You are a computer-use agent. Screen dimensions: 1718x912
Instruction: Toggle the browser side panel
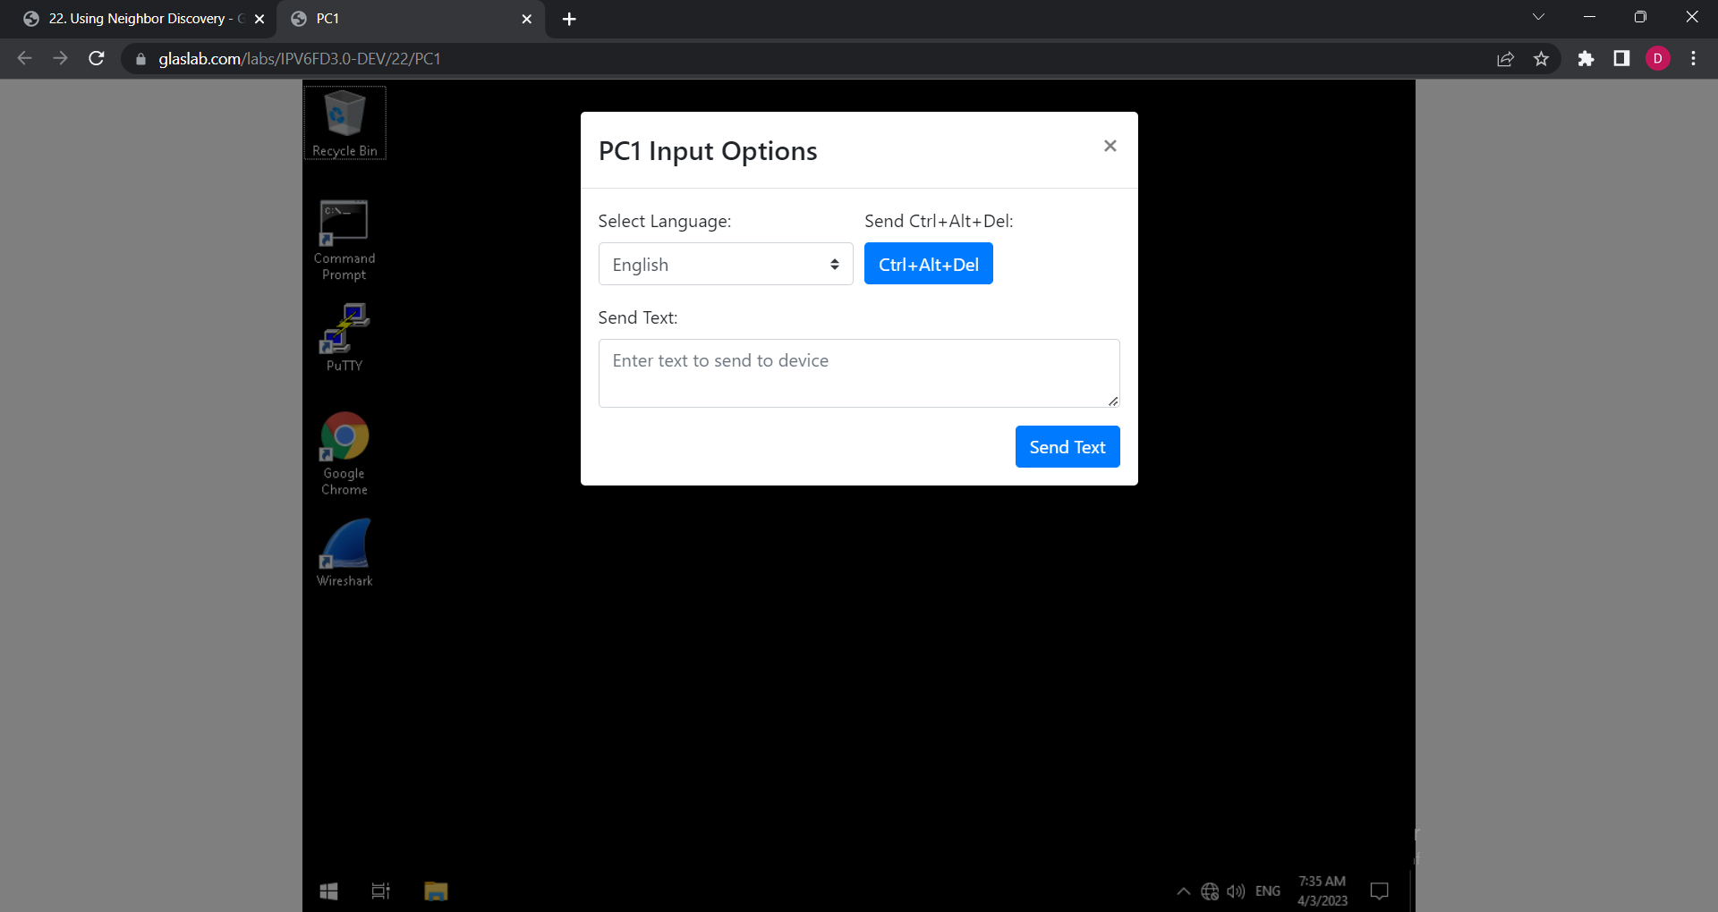[1620, 59]
